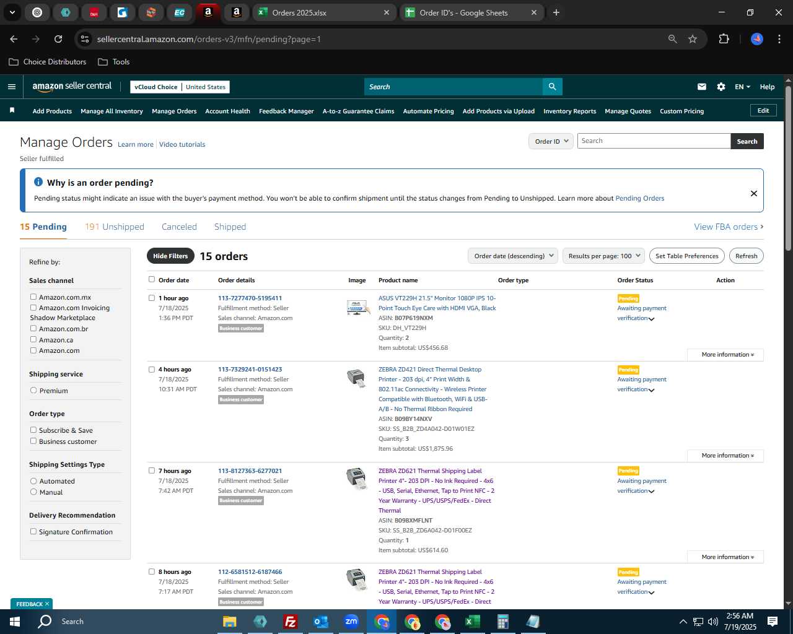
Task: Bookmark this page with star icon
Action: tap(693, 39)
